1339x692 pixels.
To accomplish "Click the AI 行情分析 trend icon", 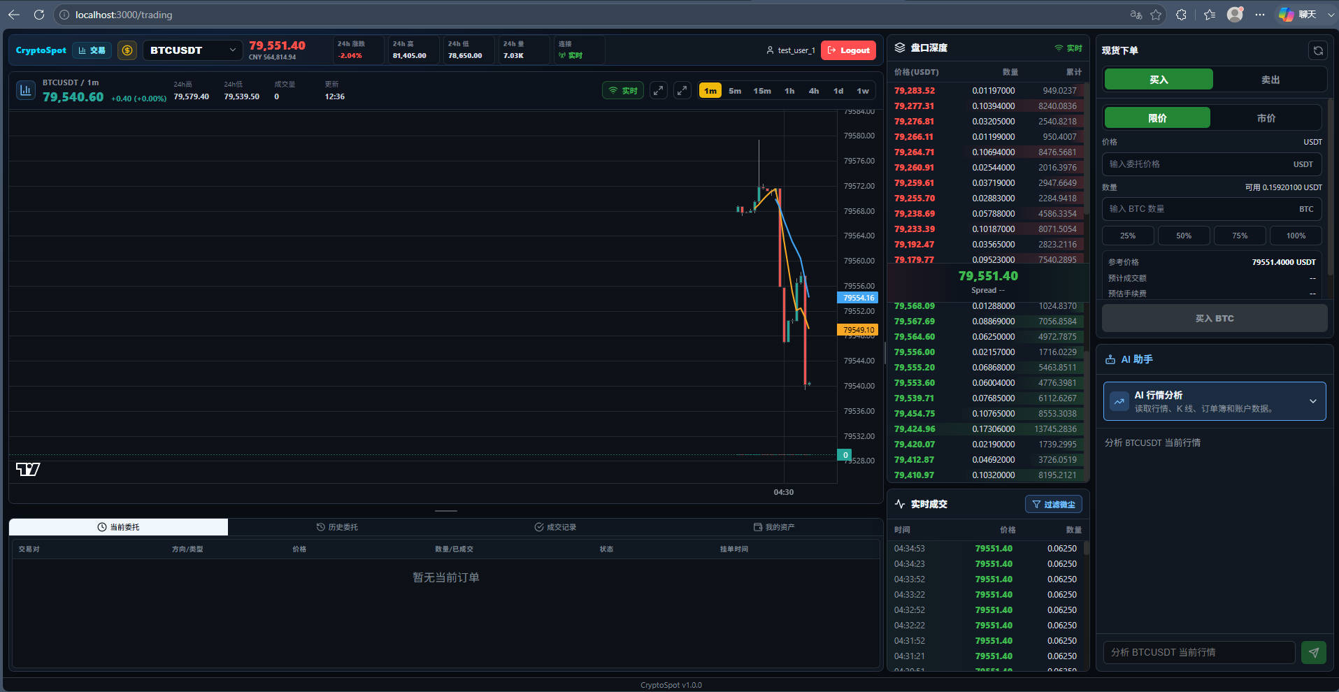I will 1119,401.
